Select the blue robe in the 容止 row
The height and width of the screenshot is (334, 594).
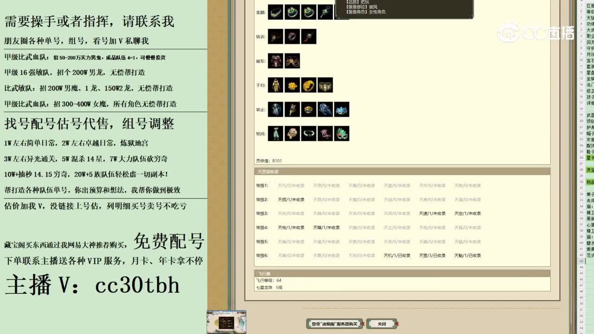275,109
